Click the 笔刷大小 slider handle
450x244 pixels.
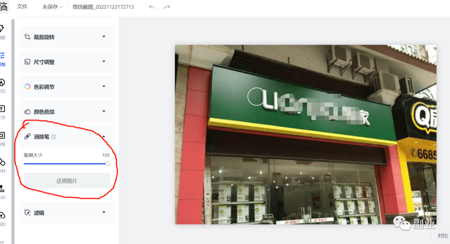(x=107, y=164)
